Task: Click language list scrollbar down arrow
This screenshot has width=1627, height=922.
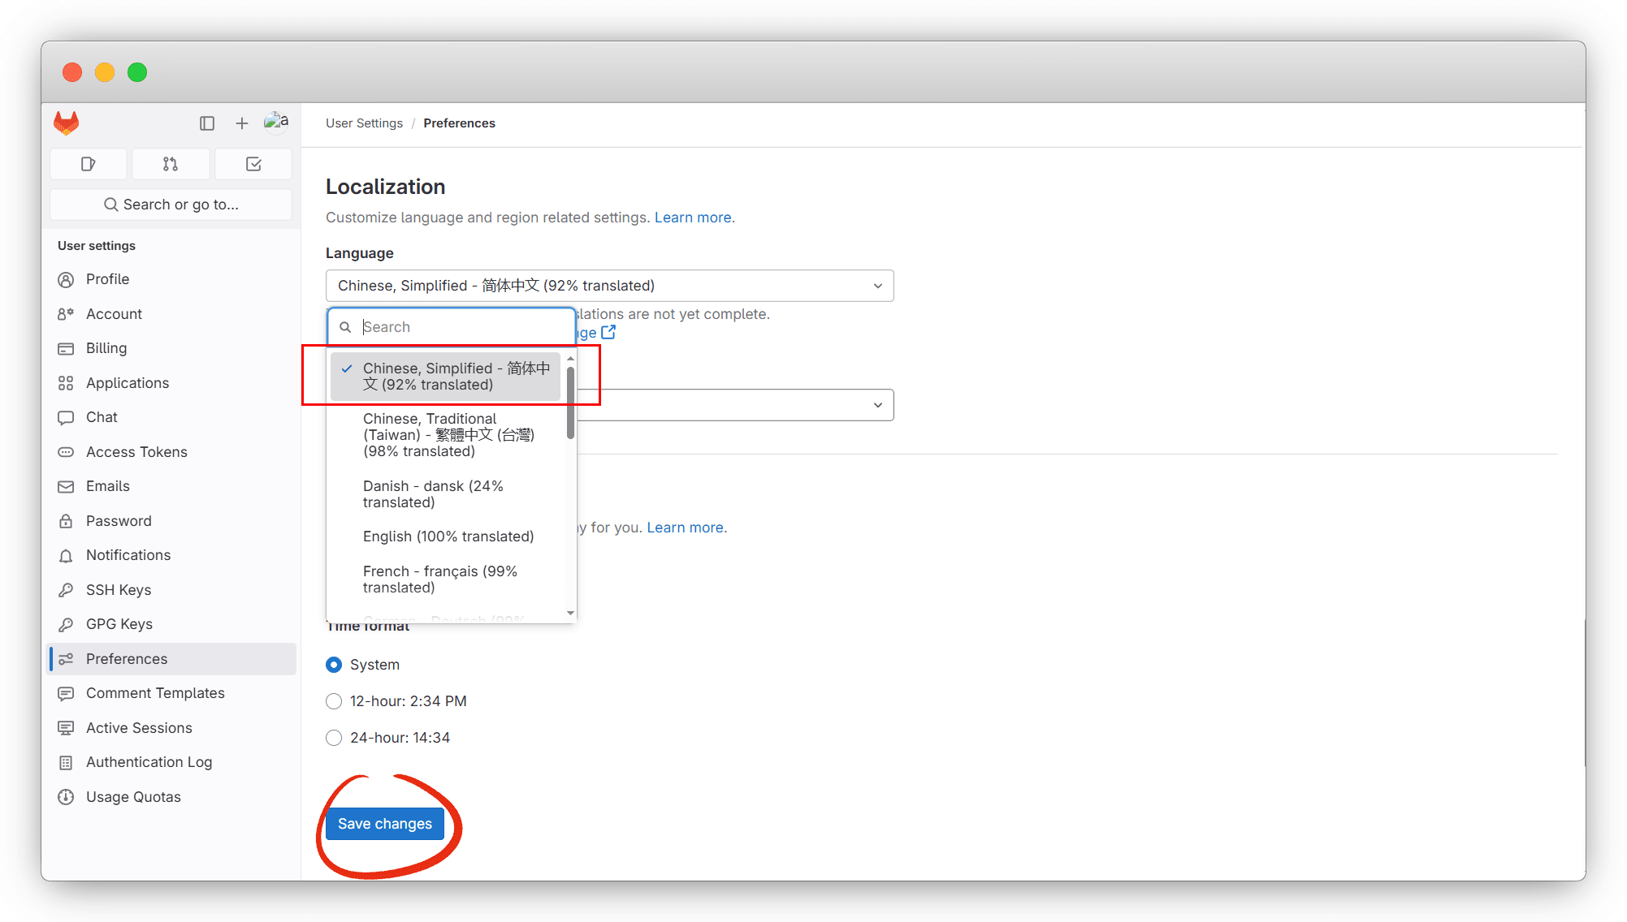Action: 570,613
